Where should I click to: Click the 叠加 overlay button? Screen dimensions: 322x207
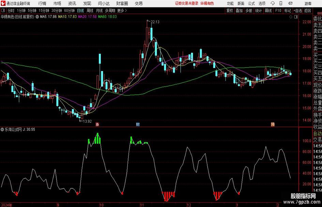coord(239,11)
